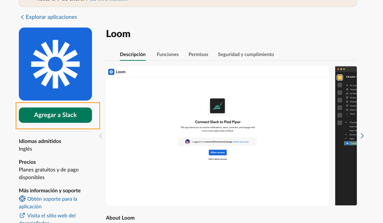Open the Permisos tab
This screenshot has width=383, height=223.
coord(198,54)
